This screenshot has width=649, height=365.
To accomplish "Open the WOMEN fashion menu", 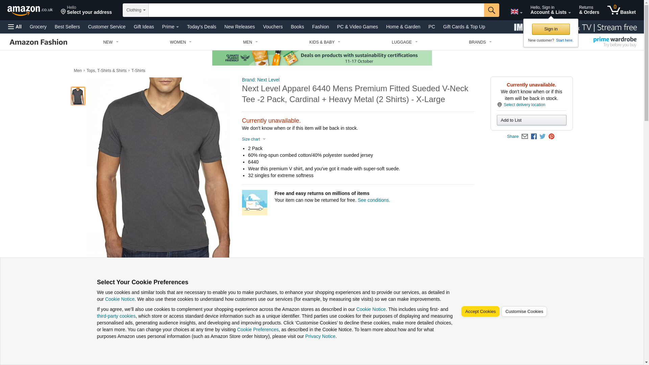I will coord(181,42).
